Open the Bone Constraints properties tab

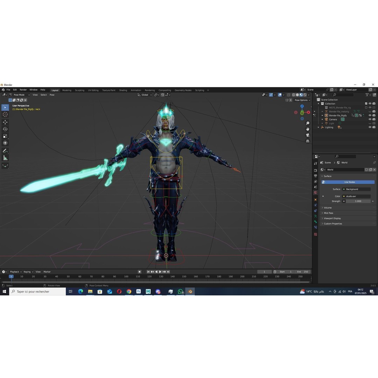pyautogui.click(x=316, y=227)
